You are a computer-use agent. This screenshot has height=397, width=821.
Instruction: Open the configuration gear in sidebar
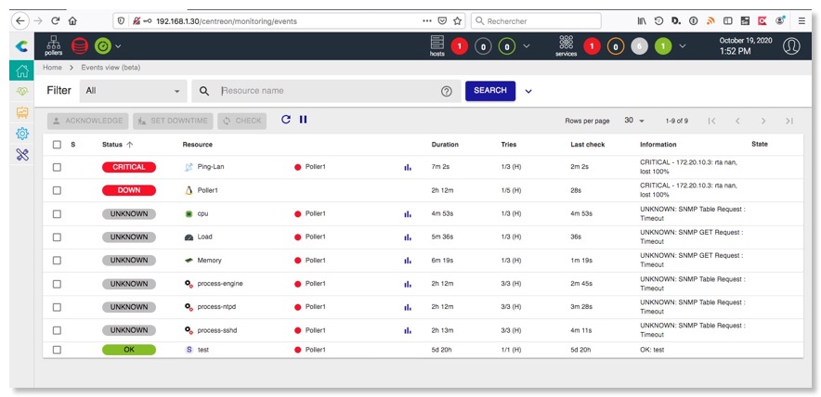pyautogui.click(x=22, y=134)
